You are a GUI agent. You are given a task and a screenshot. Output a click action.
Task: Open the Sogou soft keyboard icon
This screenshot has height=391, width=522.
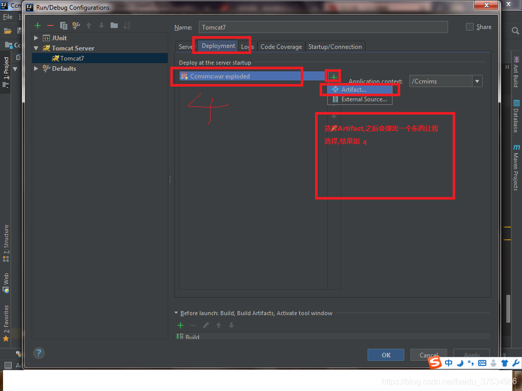[x=482, y=363]
